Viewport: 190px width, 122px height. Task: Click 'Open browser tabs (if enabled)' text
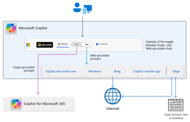(176, 116)
